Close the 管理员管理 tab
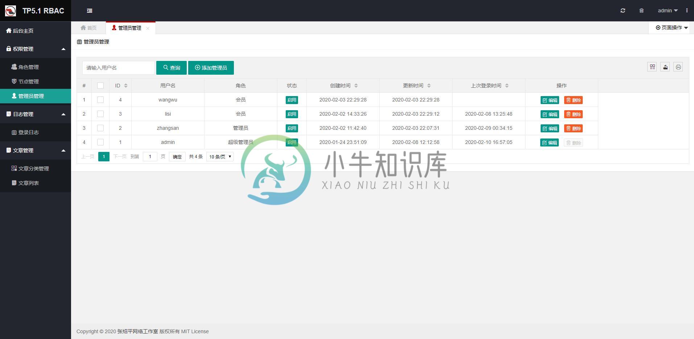Screen dimensions: 694x339 point(148,28)
